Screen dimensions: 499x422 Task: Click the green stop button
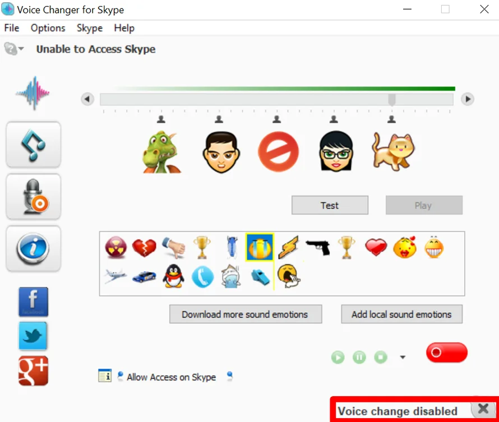pos(381,357)
